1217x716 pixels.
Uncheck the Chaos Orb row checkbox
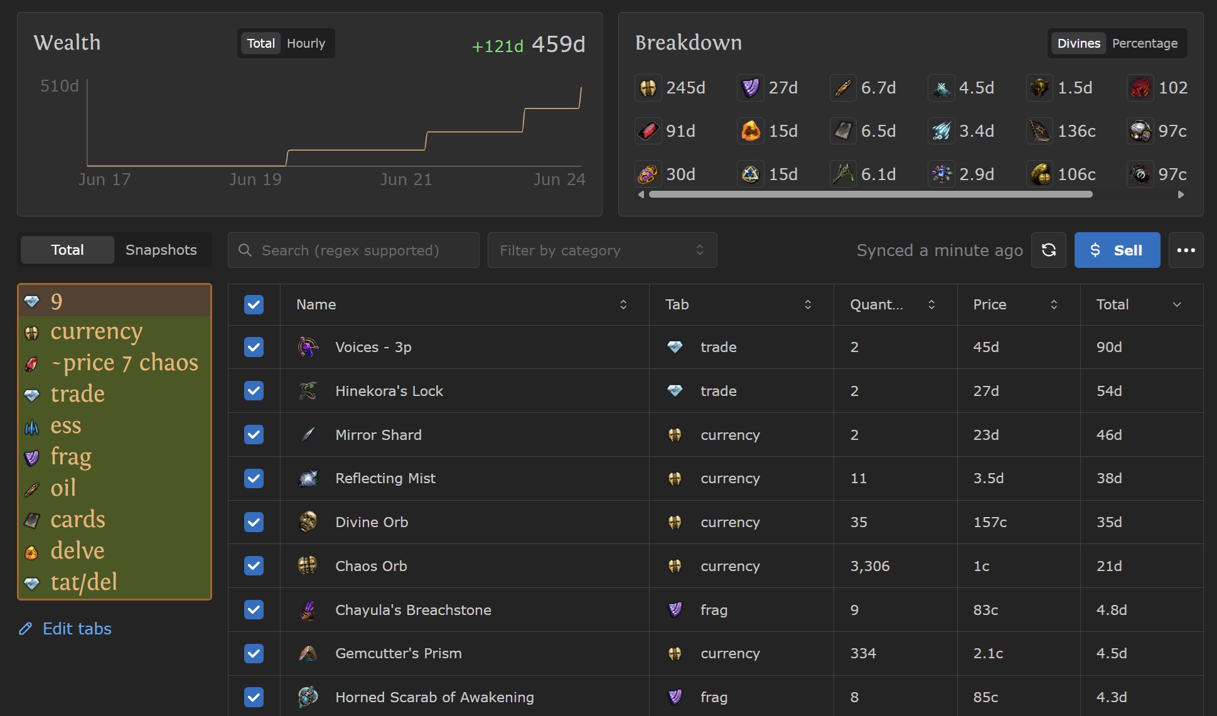(x=254, y=566)
